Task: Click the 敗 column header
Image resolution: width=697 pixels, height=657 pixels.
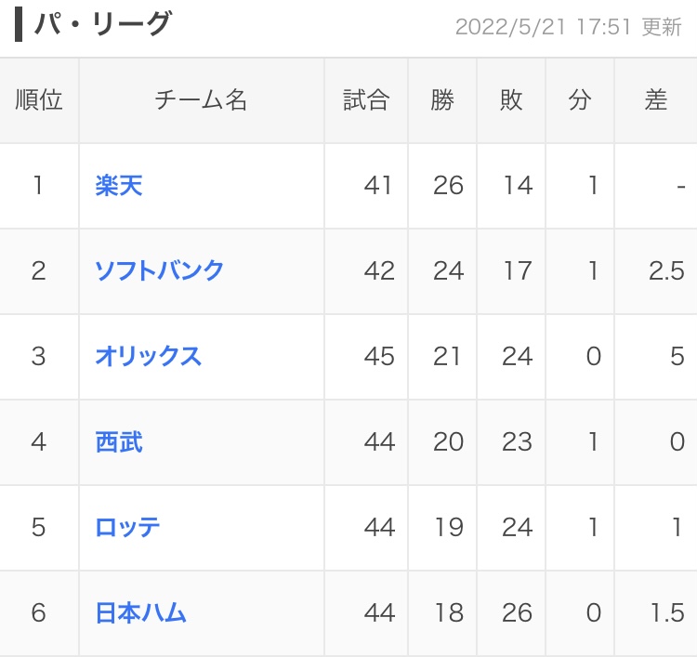Action: click(x=511, y=100)
